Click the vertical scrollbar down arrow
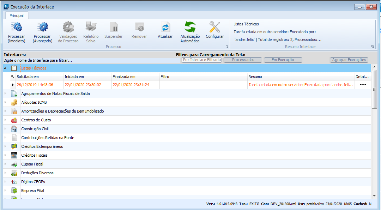This screenshot has width=381, height=211. point(375,195)
